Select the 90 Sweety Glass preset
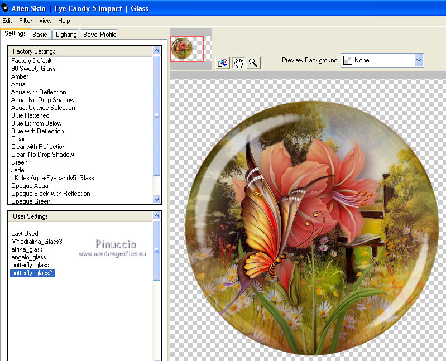 point(33,69)
